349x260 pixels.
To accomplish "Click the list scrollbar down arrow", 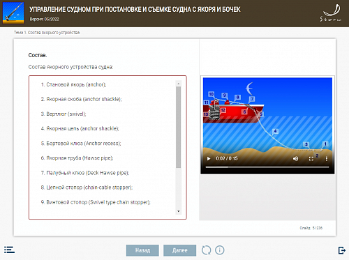I will 179,211.
